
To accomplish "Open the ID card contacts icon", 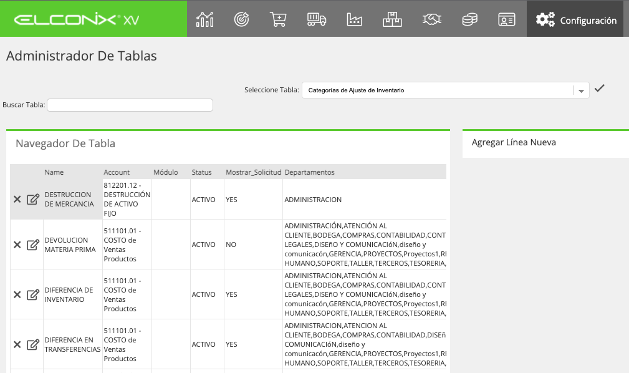I will tap(507, 19).
